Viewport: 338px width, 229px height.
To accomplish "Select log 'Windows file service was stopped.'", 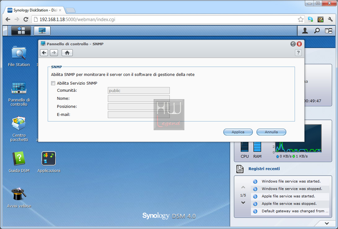I will (x=290, y=189).
